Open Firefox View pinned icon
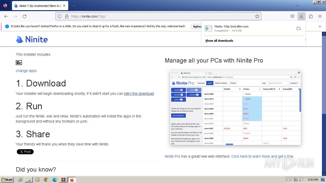The height and width of the screenshot is (183, 326). point(5,6)
